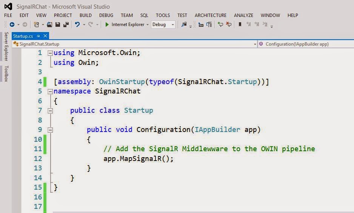The height and width of the screenshot is (213, 354).
Task: Open the PROJECT menu
Action: click(63, 15)
